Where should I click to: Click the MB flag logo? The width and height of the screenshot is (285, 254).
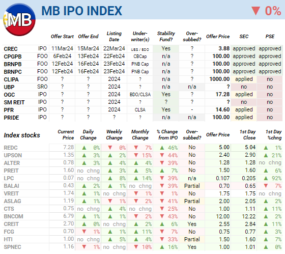pyautogui.click(x=19, y=20)
